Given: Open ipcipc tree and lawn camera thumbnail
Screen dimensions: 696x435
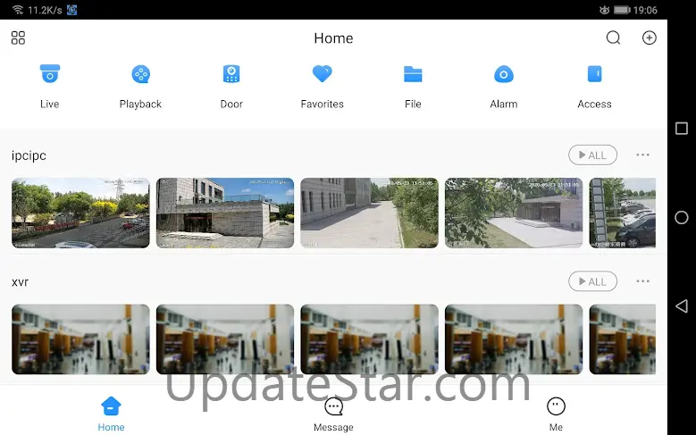Looking at the screenshot, I should click(x=514, y=213).
